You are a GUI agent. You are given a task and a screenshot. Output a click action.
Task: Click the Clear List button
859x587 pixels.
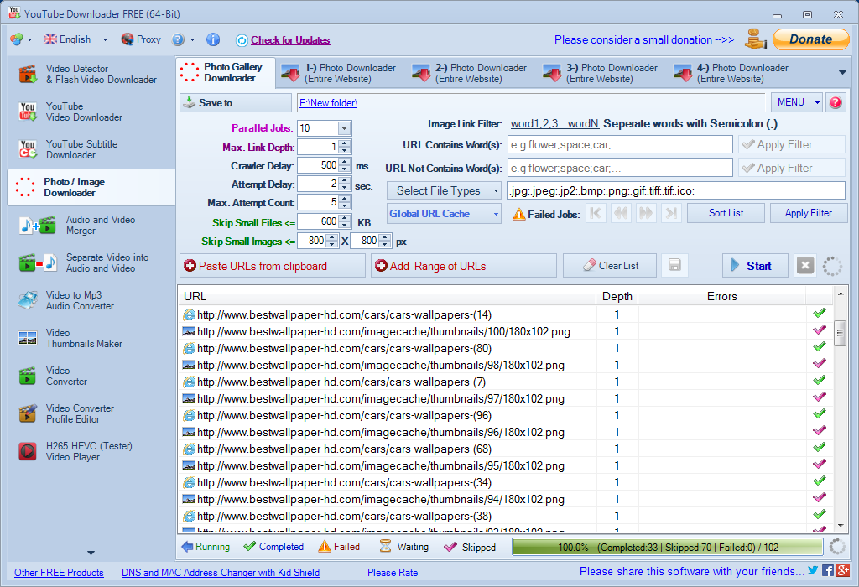point(610,266)
